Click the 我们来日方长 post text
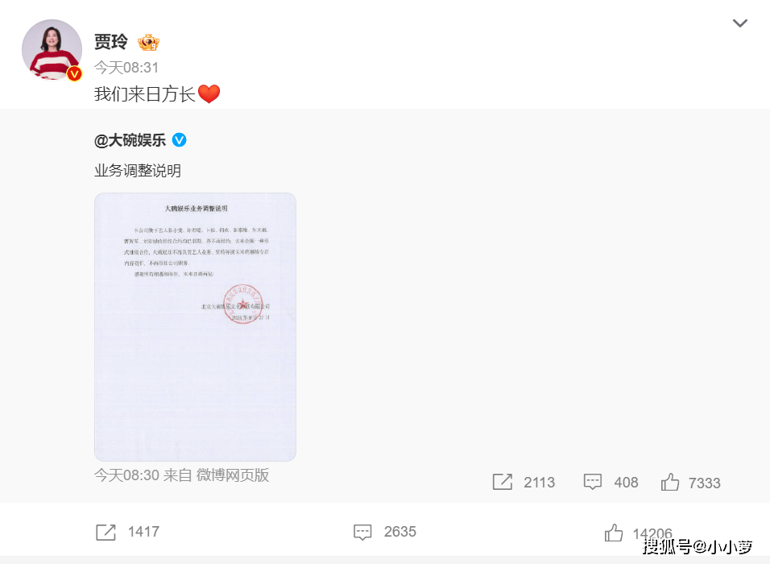 click(145, 93)
